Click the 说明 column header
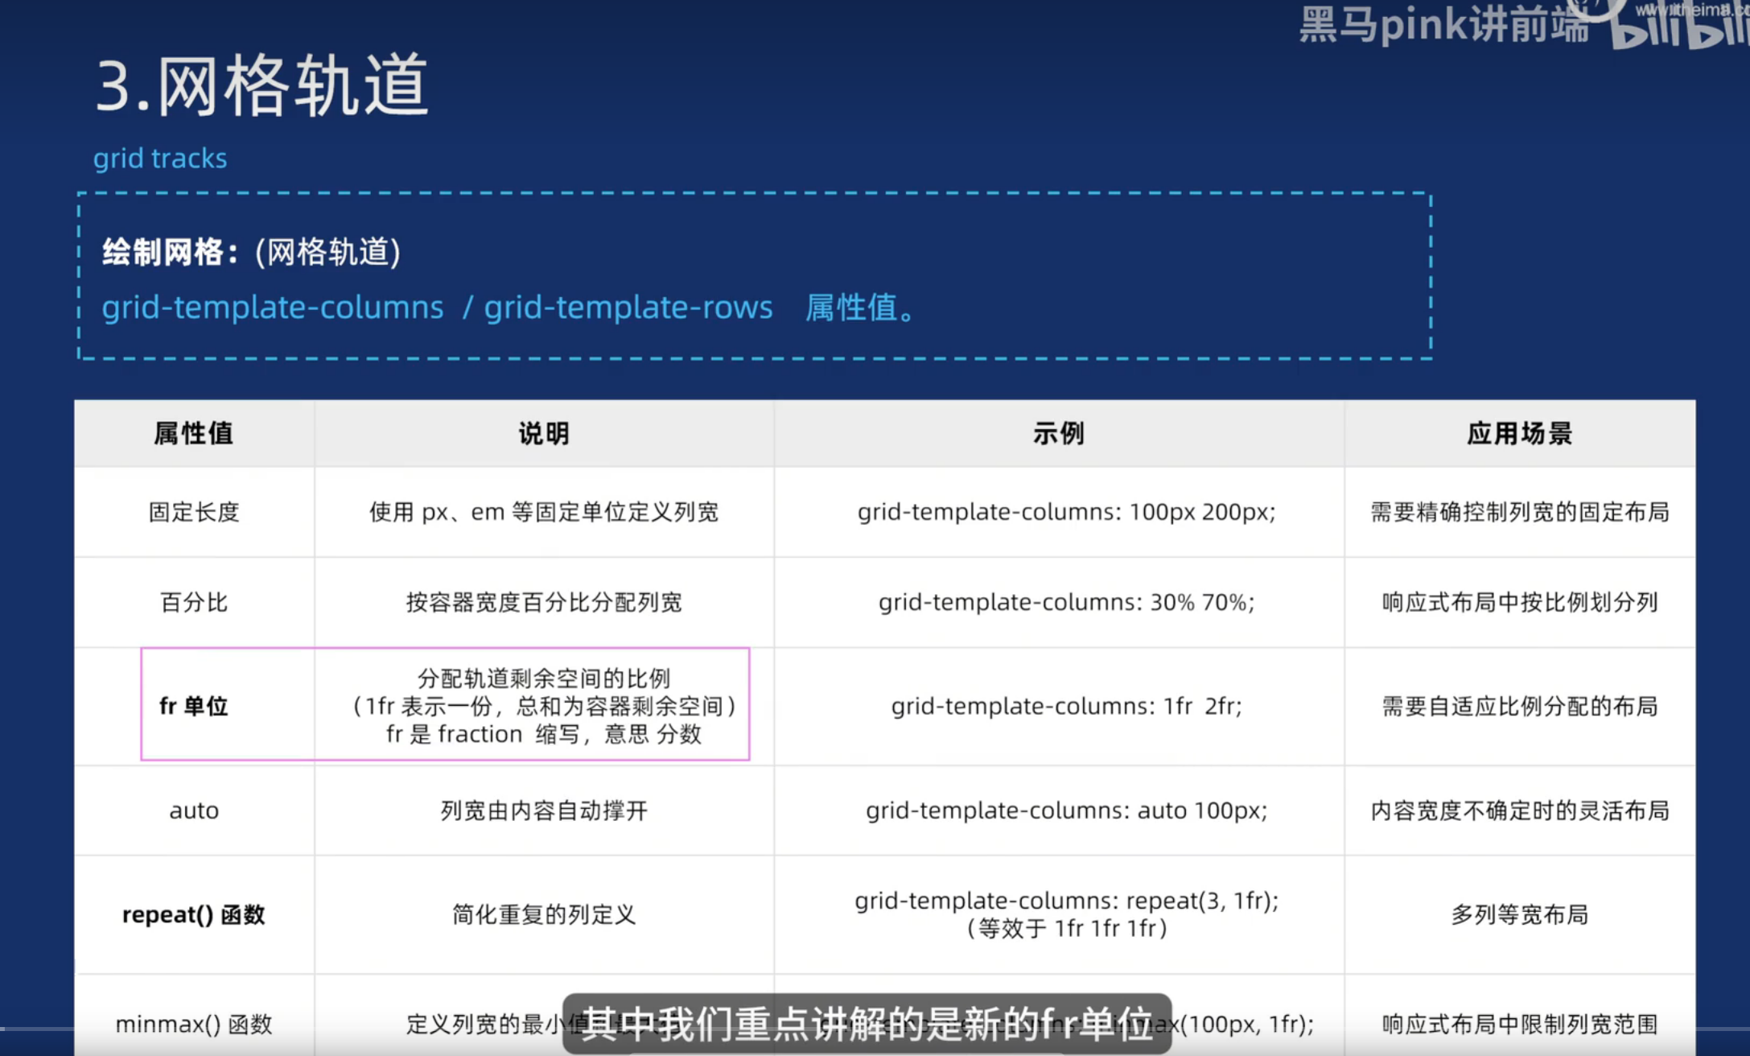The width and height of the screenshot is (1750, 1056). [x=544, y=434]
